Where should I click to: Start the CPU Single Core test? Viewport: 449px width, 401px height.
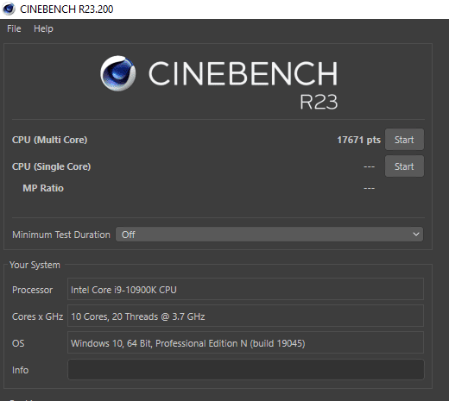[x=404, y=166]
